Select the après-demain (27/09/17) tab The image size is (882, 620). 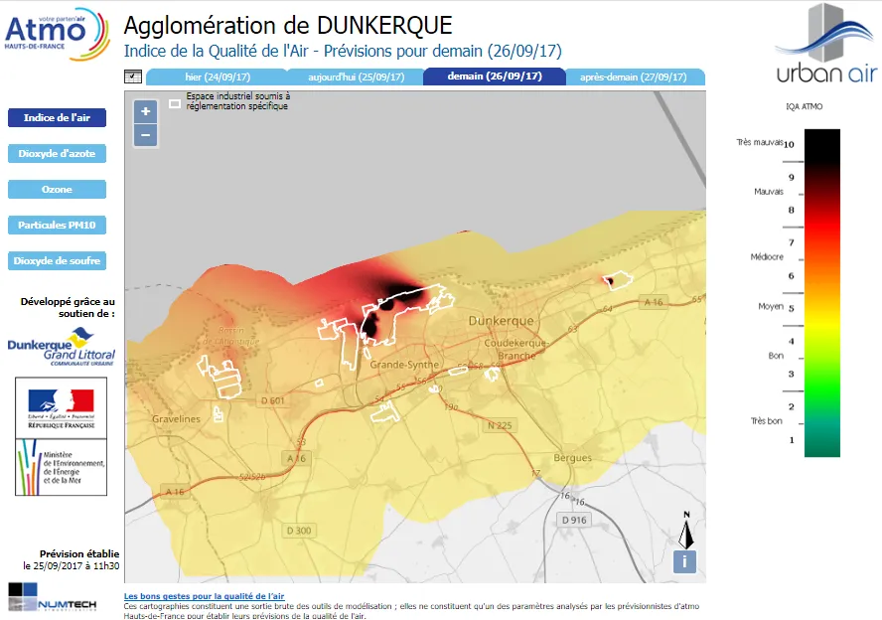(x=634, y=77)
